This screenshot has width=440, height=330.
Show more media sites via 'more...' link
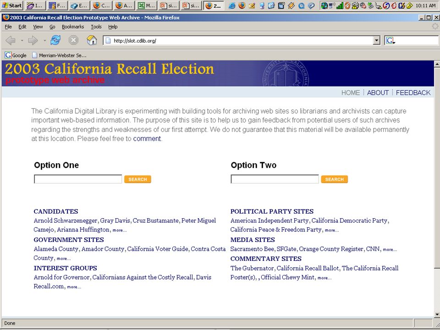tap(390, 249)
